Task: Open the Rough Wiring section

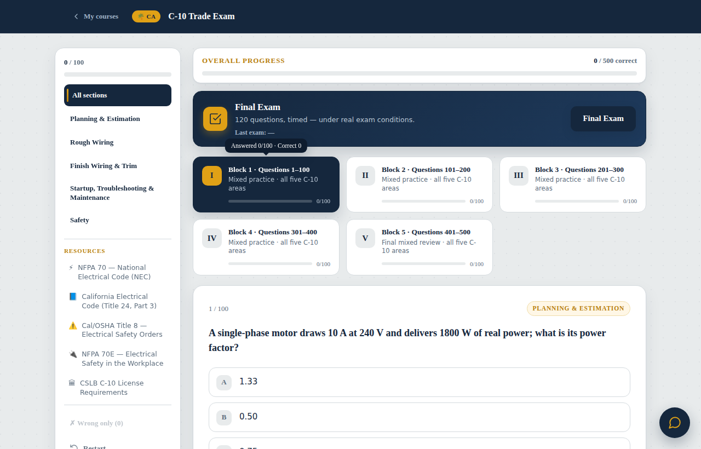Action: tap(118, 142)
